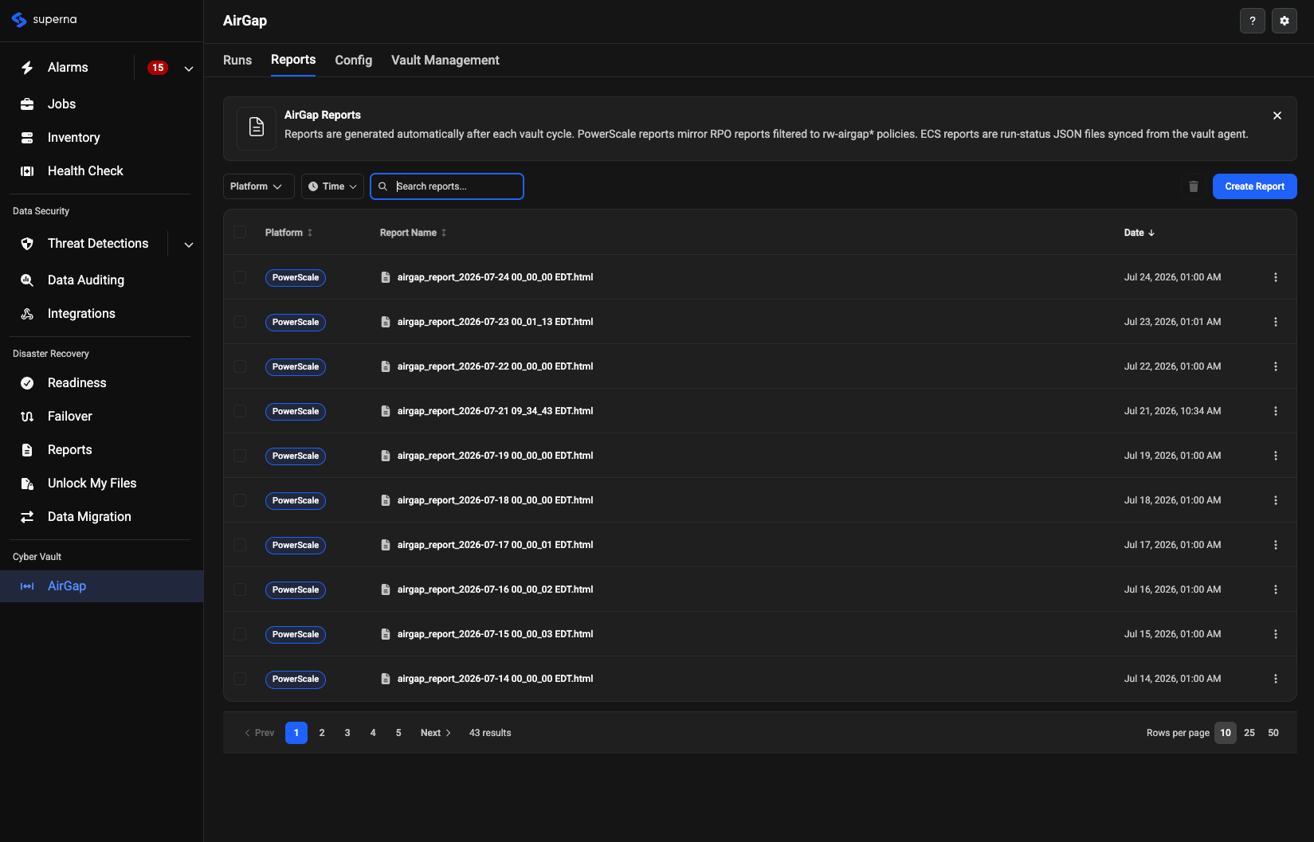Open settings gear icon

1285,21
